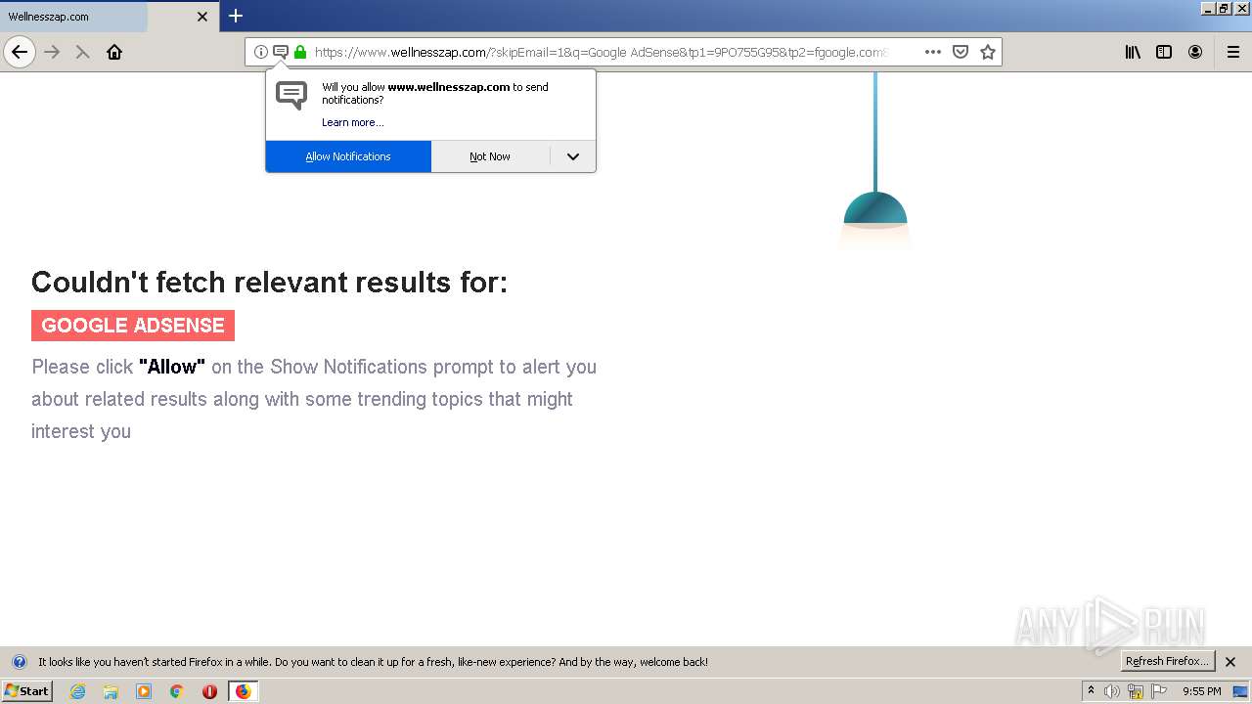Open the Action Center flag icon
This screenshot has width=1252, height=704.
click(x=1159, y=691)
